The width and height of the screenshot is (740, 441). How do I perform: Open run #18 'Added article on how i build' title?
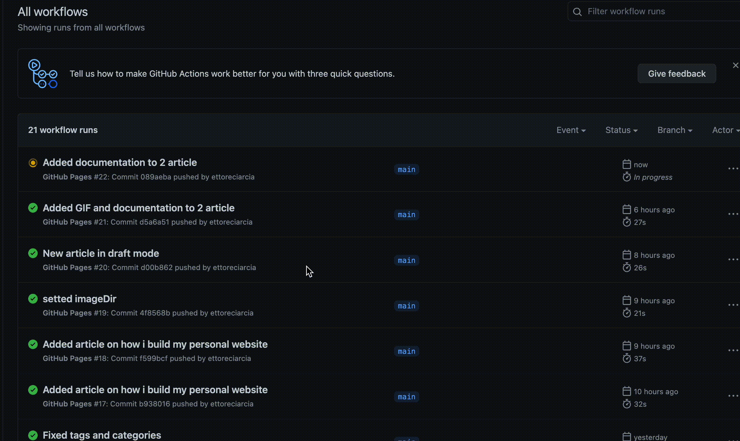click(x=155, y=344)
